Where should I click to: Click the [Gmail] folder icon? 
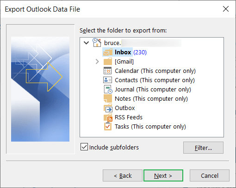(108, 61)
